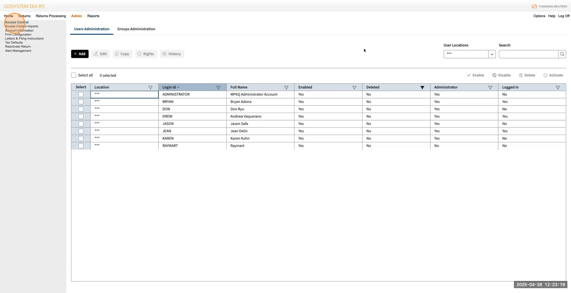Check the KAREN row checkbox
The height and width of the screenshot is (293, 571).
(x=81, y=138)
